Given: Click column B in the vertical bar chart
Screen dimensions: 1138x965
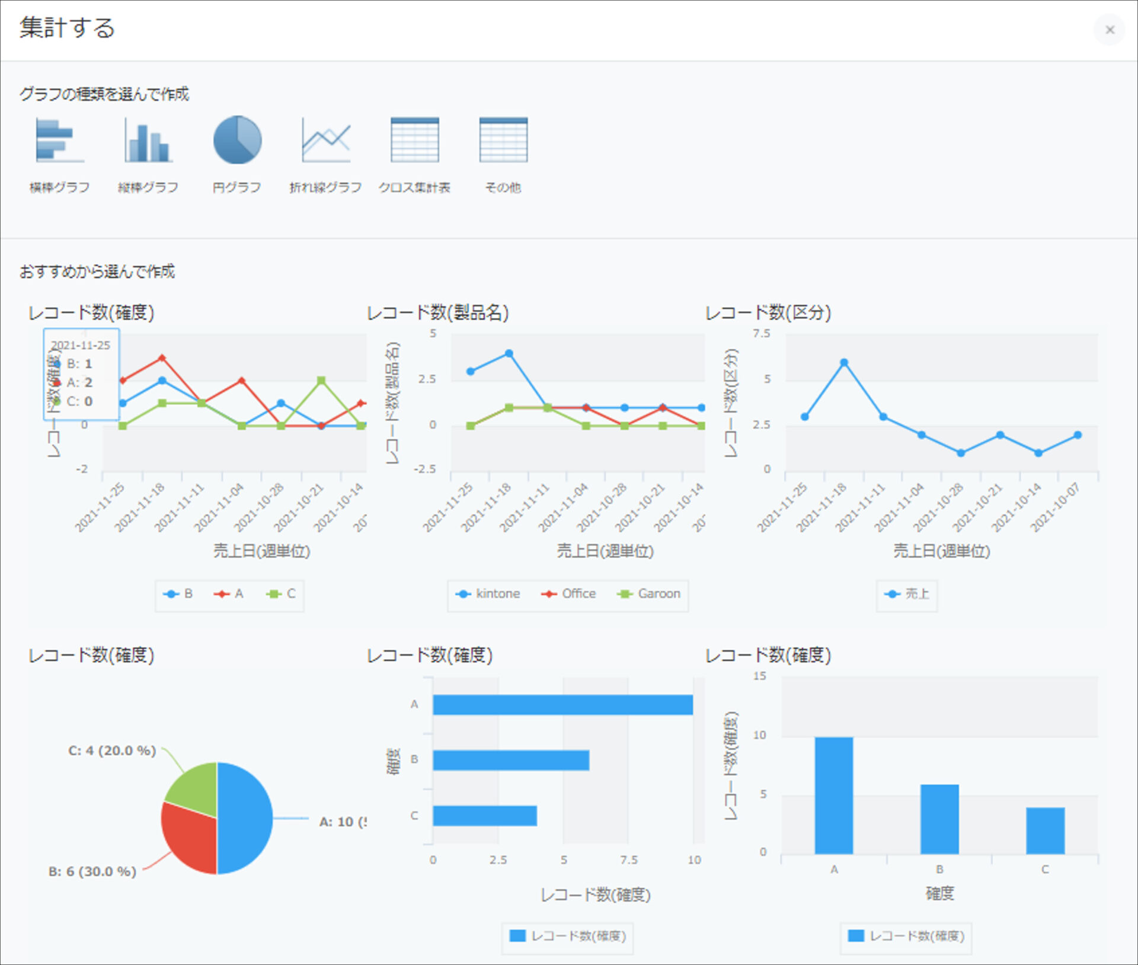Looking at the screenshot, I should click(x=939, y=819).
